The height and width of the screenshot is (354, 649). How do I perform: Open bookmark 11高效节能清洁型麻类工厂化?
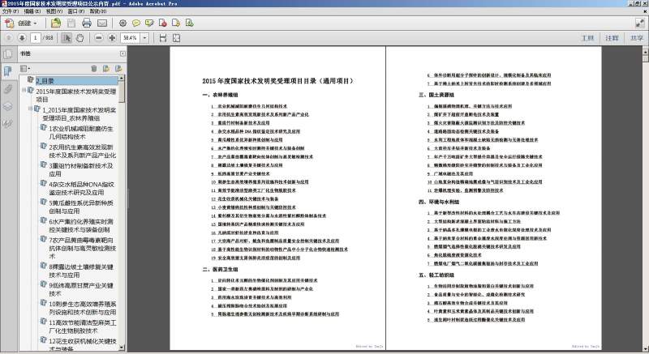pos(83,326)
